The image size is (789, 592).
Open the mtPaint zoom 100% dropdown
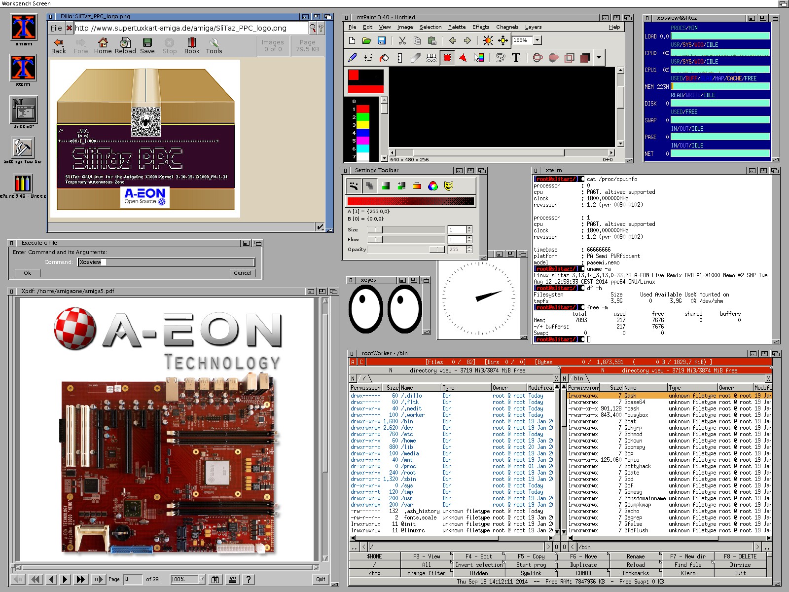click(538, 40)
